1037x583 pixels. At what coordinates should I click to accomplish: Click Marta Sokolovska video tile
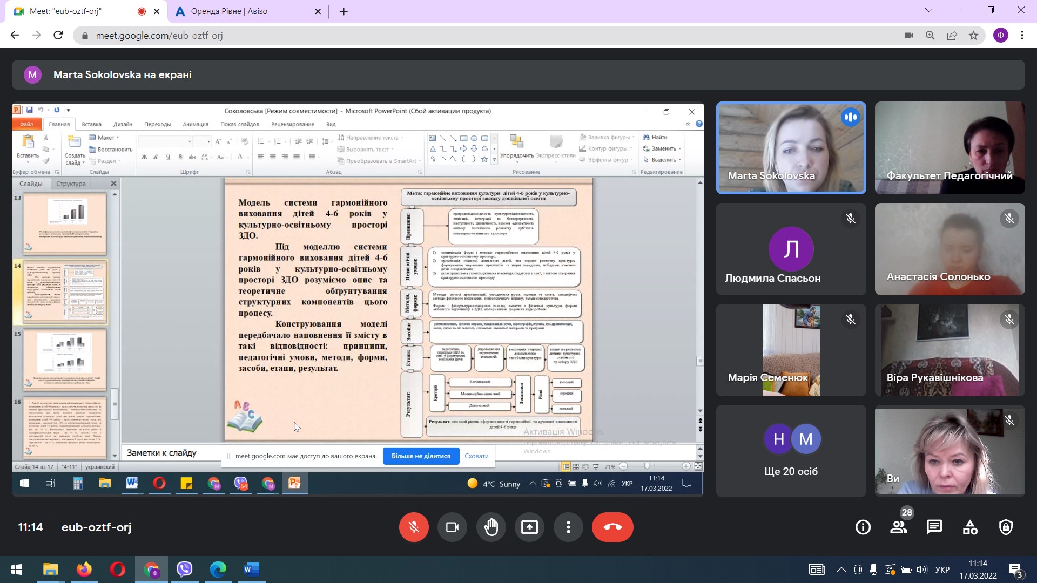click(791, 148)
